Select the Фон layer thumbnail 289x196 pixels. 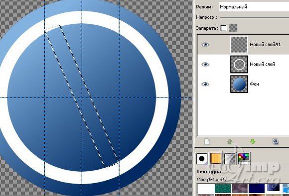point(239,84)
